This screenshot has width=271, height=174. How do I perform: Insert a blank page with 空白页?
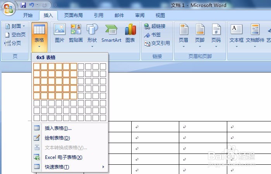(15, 35)
